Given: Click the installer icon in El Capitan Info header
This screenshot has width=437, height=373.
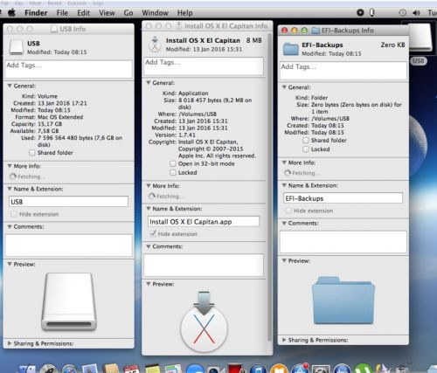Looking at the screenshot, I should tap(155, 45).
